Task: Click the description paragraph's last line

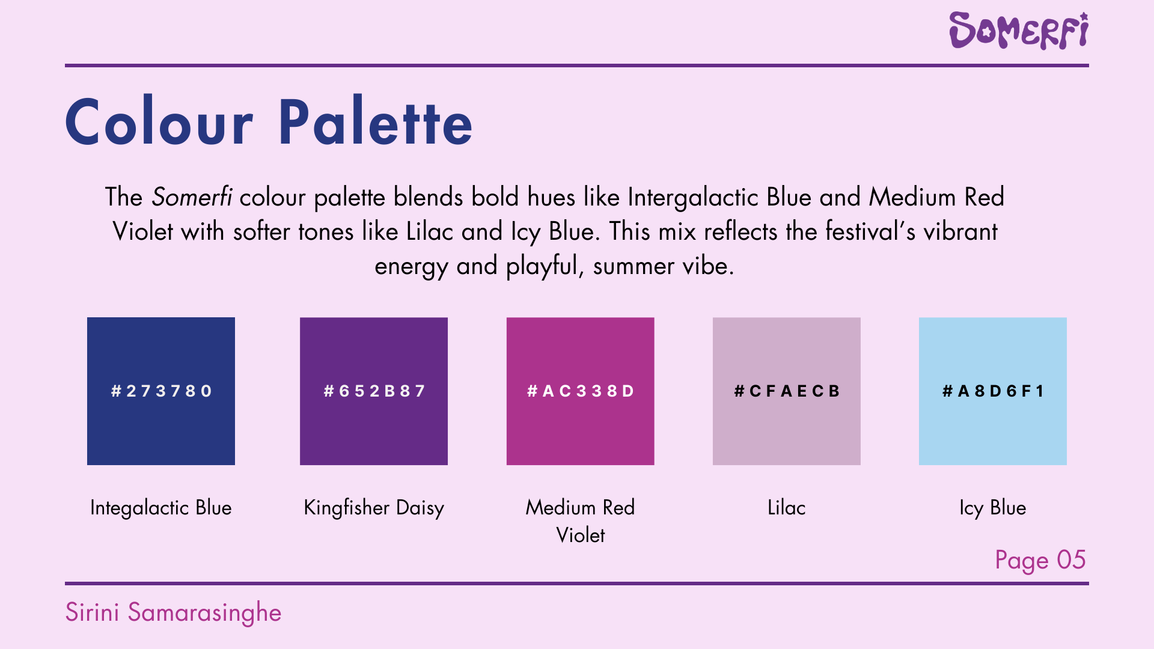Action: click(554, 266)
